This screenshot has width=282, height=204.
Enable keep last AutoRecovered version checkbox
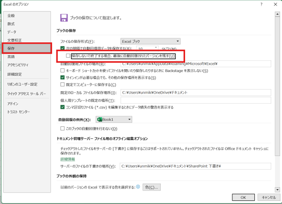point(68,56)
